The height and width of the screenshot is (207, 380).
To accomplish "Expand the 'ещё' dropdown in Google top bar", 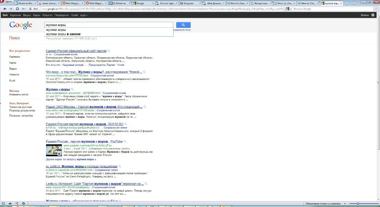I will (x=84, y=15).
